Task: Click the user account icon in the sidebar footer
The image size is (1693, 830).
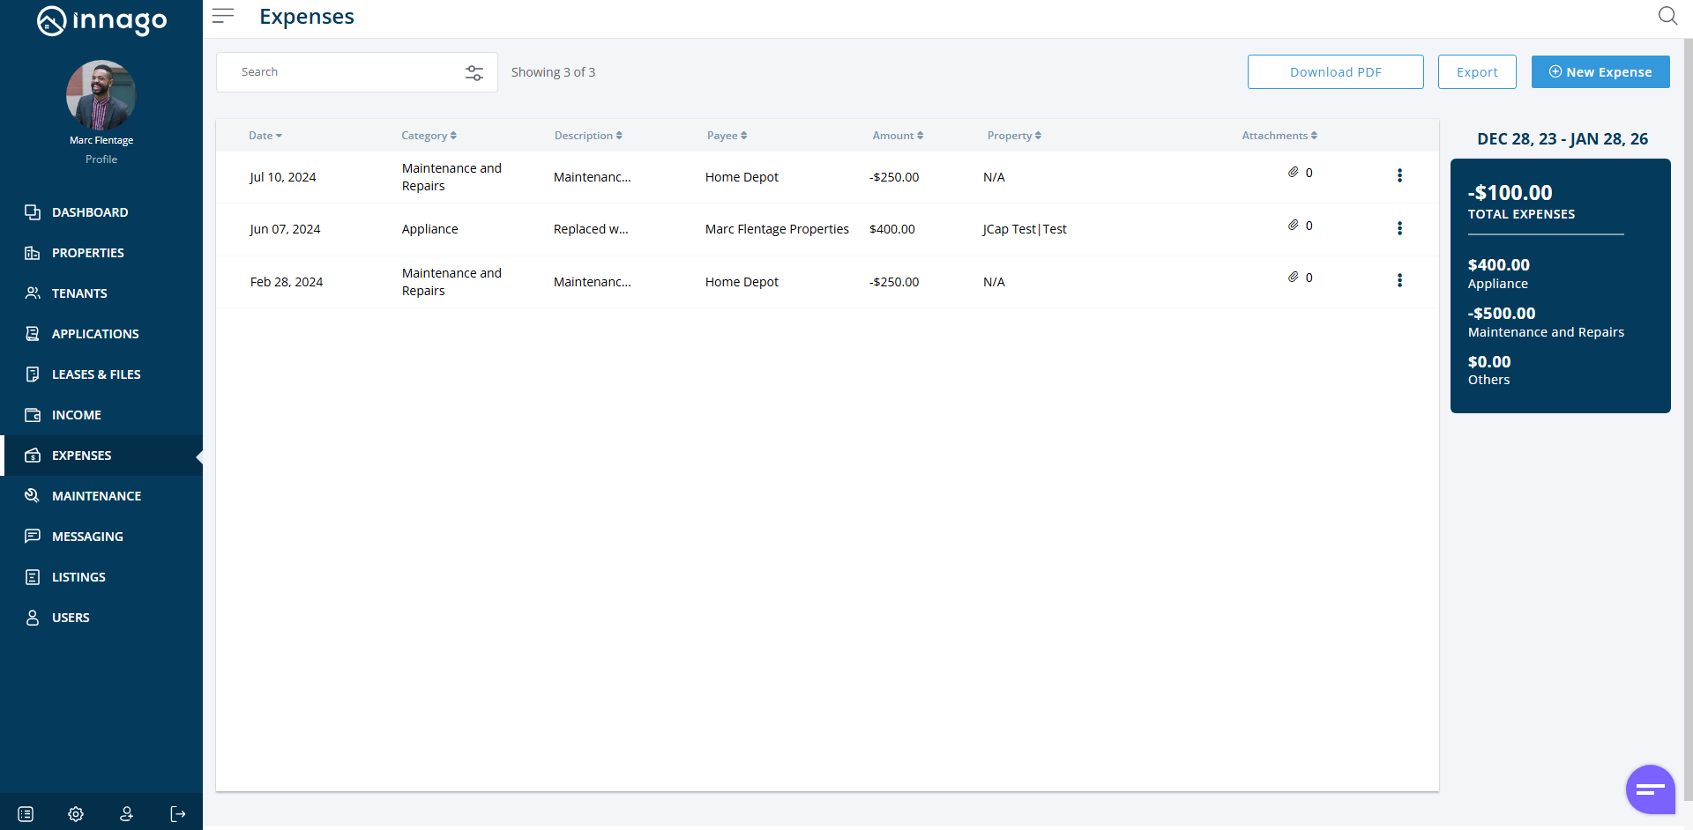Action: [x=127, y=814]
